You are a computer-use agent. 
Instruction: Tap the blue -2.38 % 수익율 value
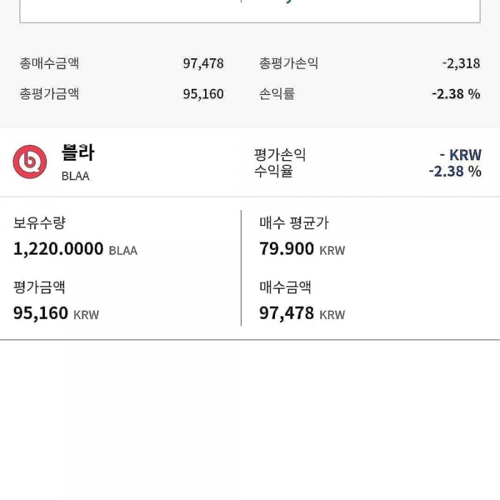click(455, 171)
